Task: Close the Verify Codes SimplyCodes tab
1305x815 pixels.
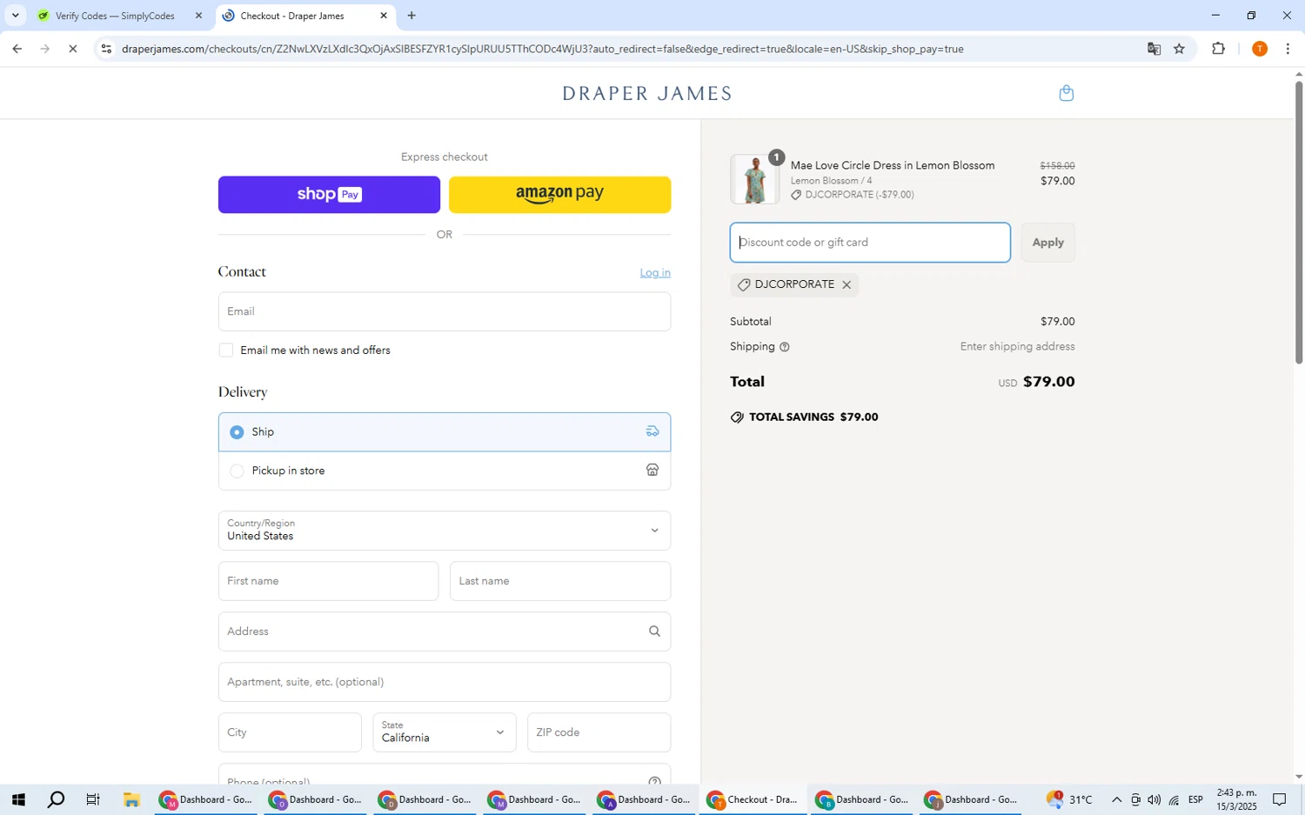Action: (198, 16)
